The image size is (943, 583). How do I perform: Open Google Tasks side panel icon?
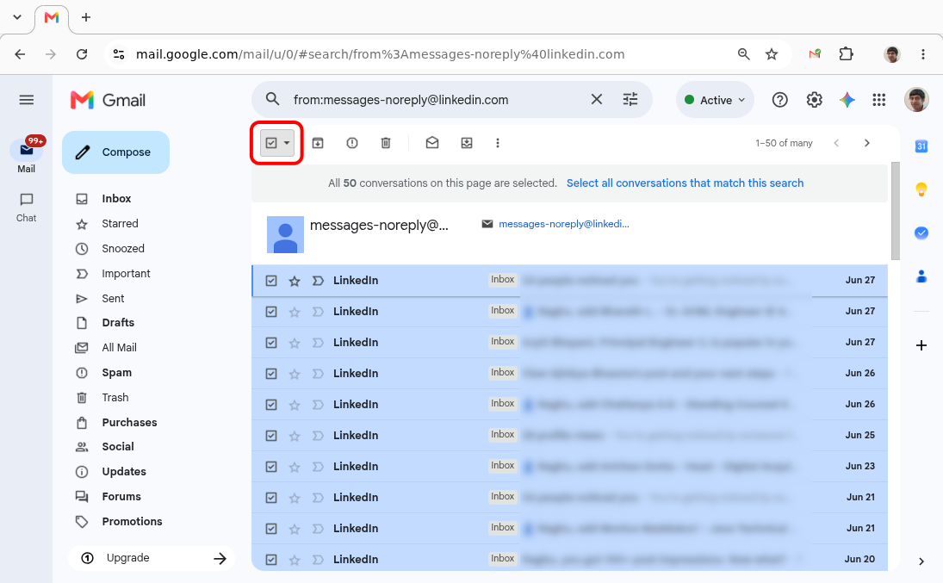click(x=921, y=233)
